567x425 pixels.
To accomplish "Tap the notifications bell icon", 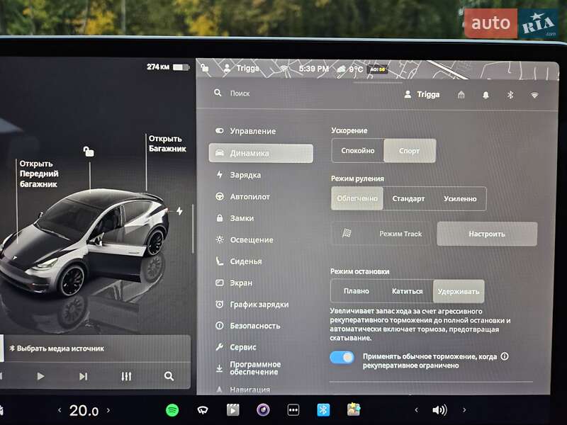I will point(485,95).
